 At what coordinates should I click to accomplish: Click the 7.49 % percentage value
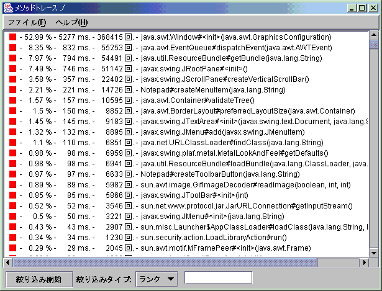pyautogui.click(x=40, y=69)
